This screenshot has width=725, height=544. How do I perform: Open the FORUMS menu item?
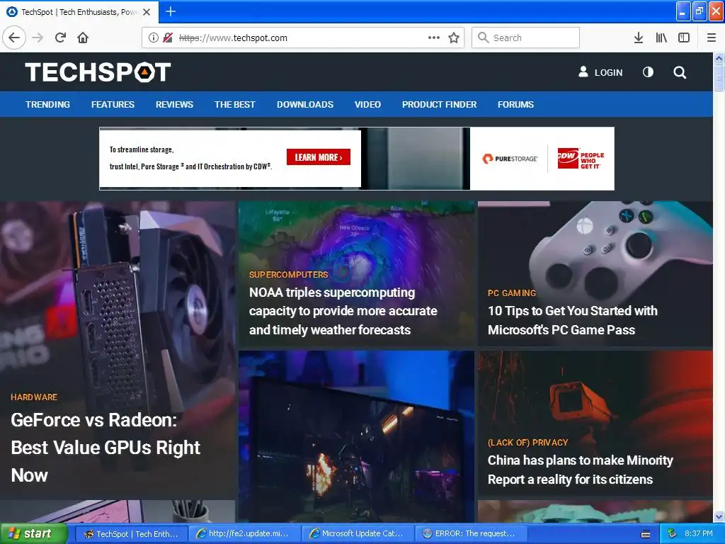pyautogui.click(x=515, y=105)
